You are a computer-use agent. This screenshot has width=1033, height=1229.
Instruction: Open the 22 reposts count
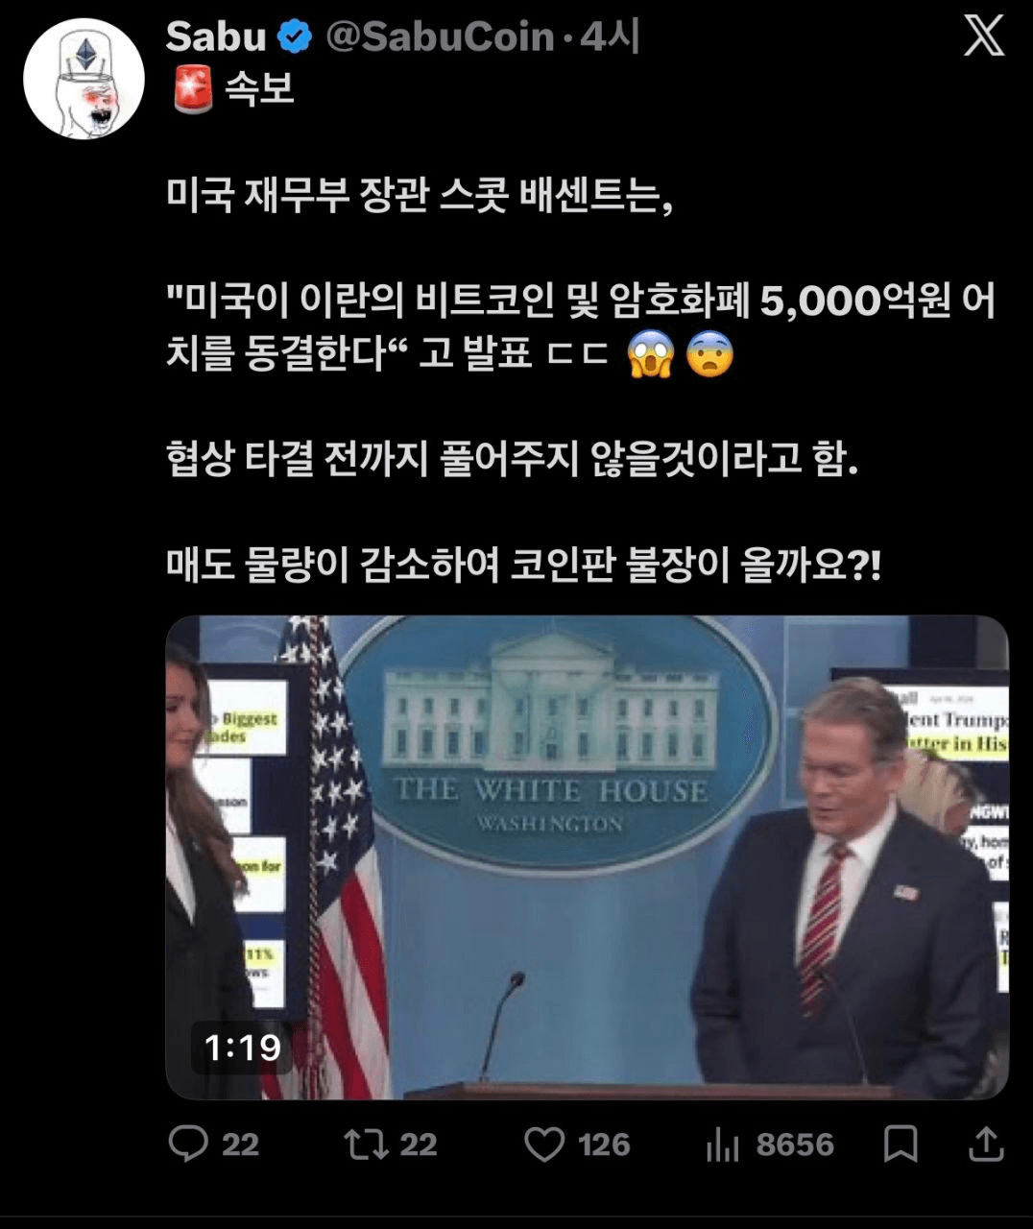(x=419, y=1145)
